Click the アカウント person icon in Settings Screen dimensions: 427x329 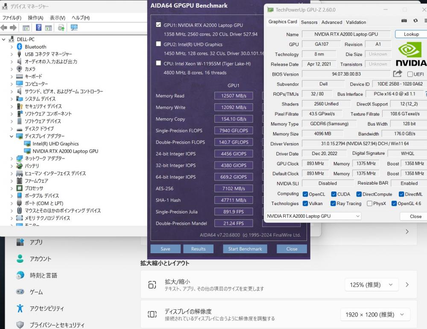point(20,258)
